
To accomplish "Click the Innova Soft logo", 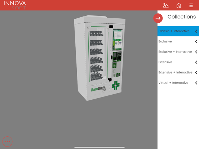I will [x=15, y=5].
